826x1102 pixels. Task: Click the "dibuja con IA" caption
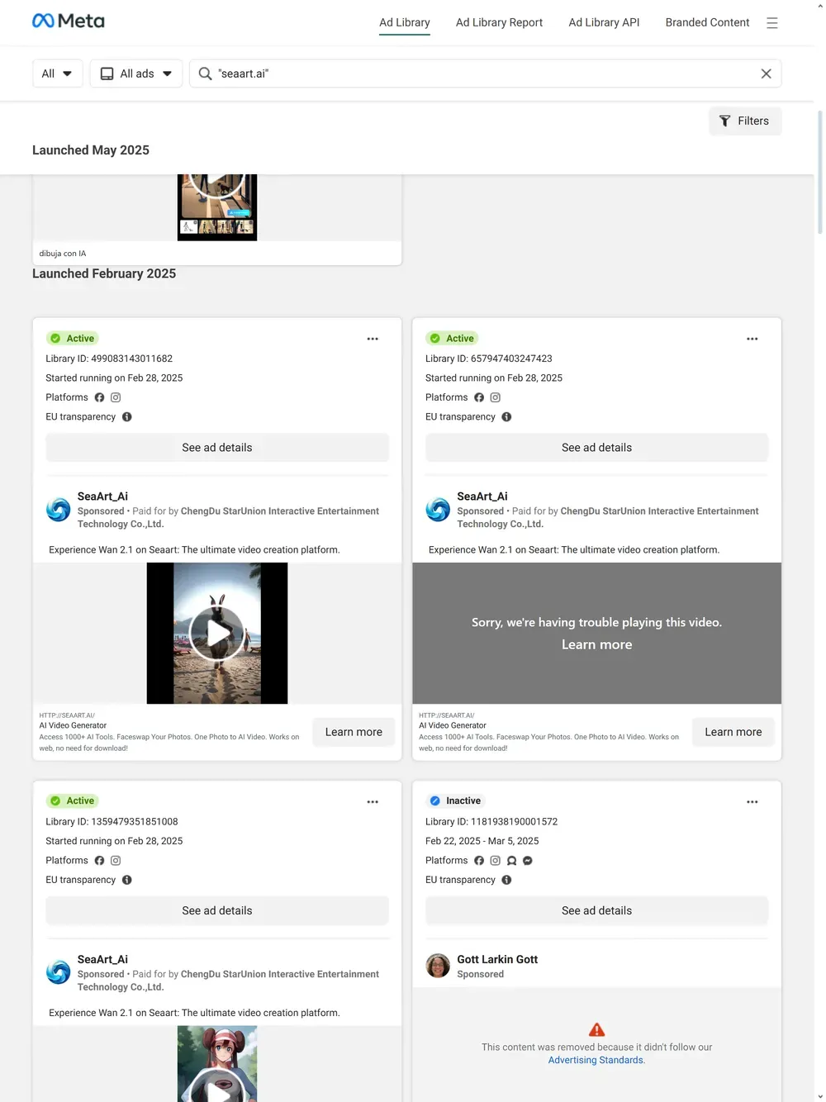63,254
